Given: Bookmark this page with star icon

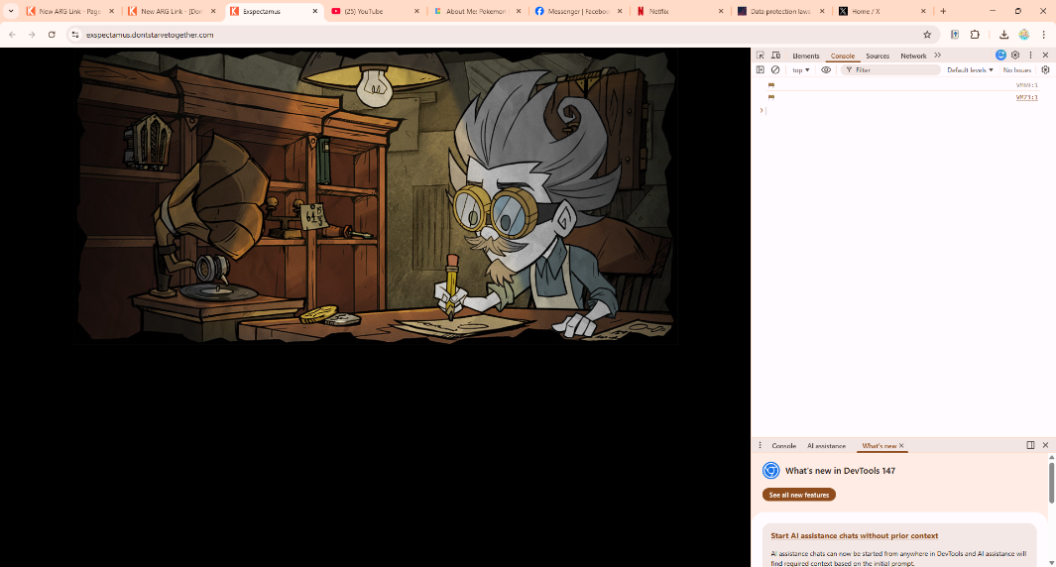Looking at the screenshot, I should click(927, 35).
